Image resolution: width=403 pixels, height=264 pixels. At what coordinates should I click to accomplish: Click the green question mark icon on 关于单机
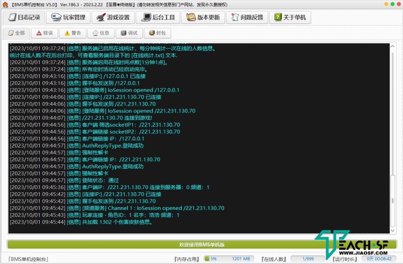coord(278,17)
